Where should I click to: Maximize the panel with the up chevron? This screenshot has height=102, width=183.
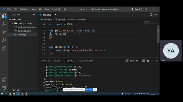(x=152, y=61)
